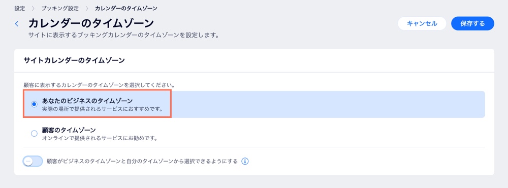Viewport: 508px width, 188px height.
Task: Click the あなたのビジネスのタイムゾーン option label
Action: 87,101
